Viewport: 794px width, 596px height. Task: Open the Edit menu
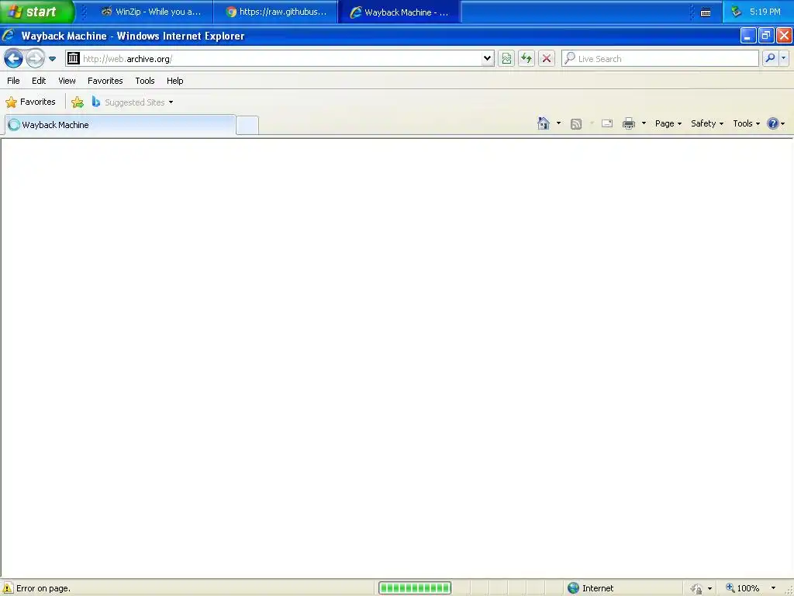39,81
